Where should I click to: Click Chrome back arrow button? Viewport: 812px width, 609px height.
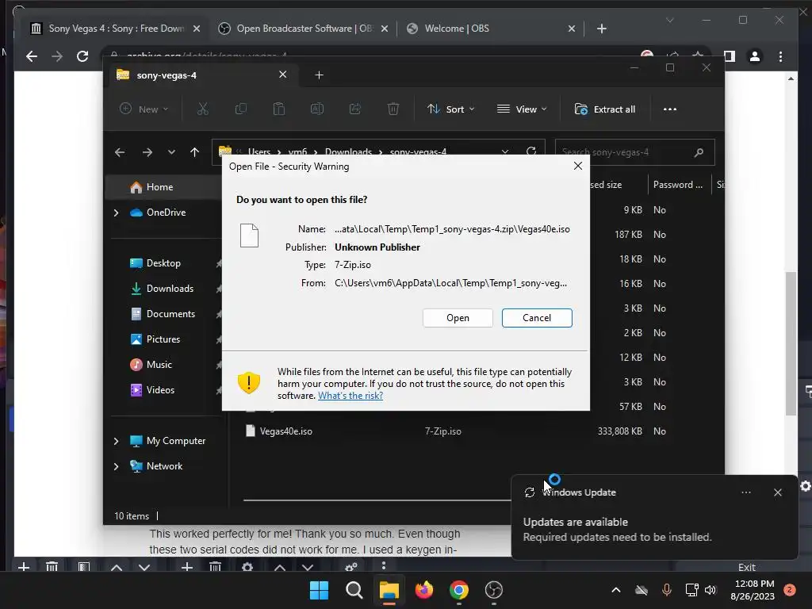click(32, 56)
